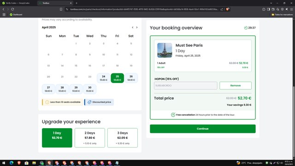The width and height of the screenshot is (295, 166).
Task: Open the Dashboard bookmark
Action: pyautogui.click(x=16, y=15)
